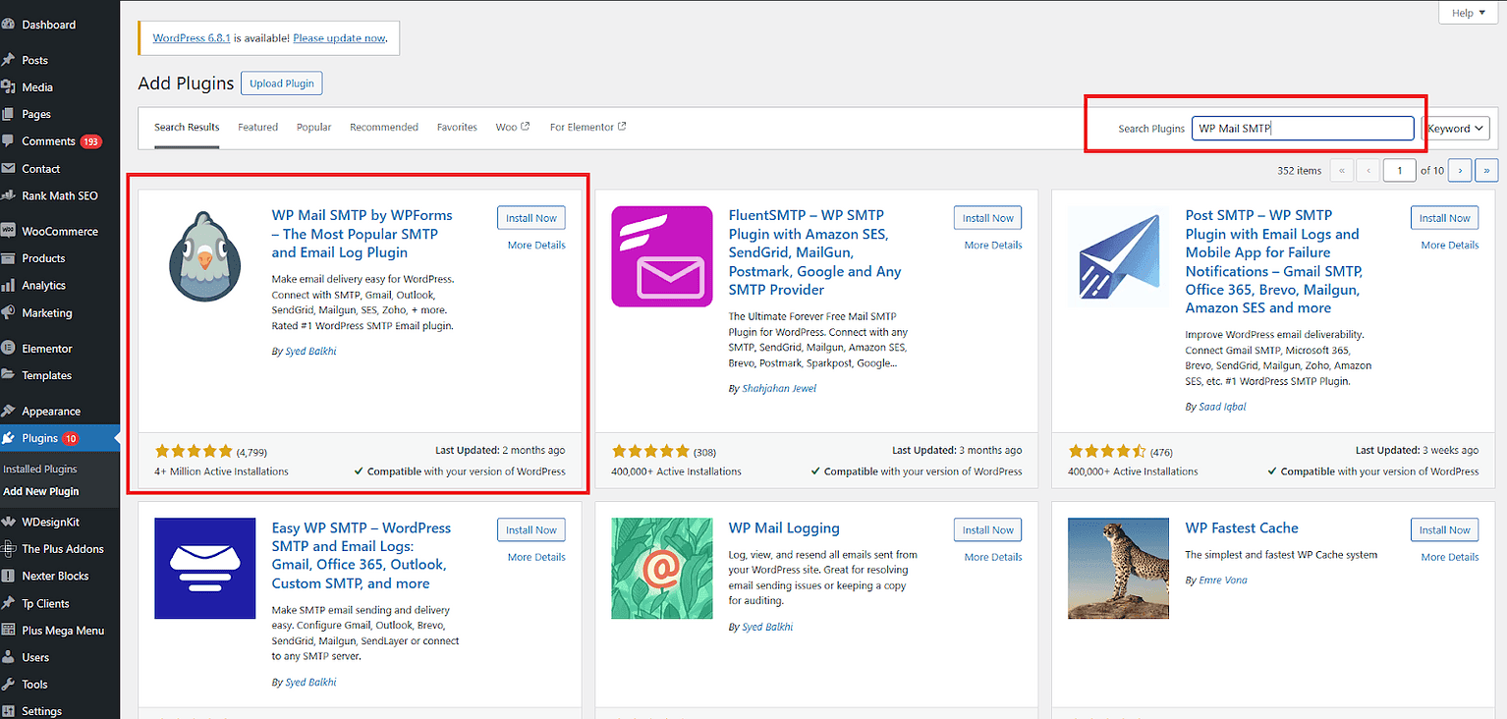Image resolution: width=1507 pixels, height=719 pixels.
Task: Open the Media library from the sidebar
Action: tap(39, 86)
